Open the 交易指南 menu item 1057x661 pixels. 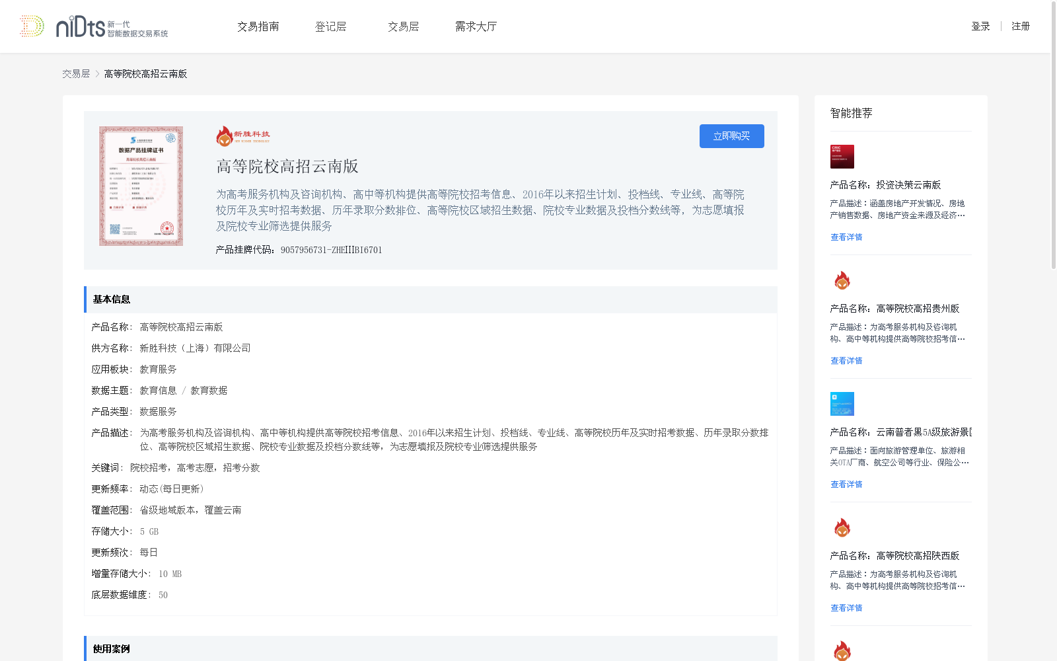click(x=258, y=26)
